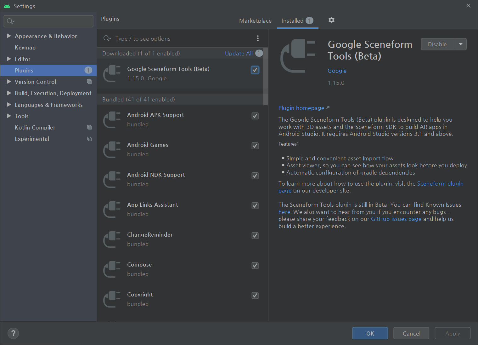Expand Appearance & Behavior section
Viewport: 478px width, 345px height.
click(x=9, y=36)
